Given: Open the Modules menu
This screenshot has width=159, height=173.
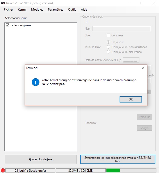Looking at the screenshot, I should pyautogui.click(x=37, y=10).
